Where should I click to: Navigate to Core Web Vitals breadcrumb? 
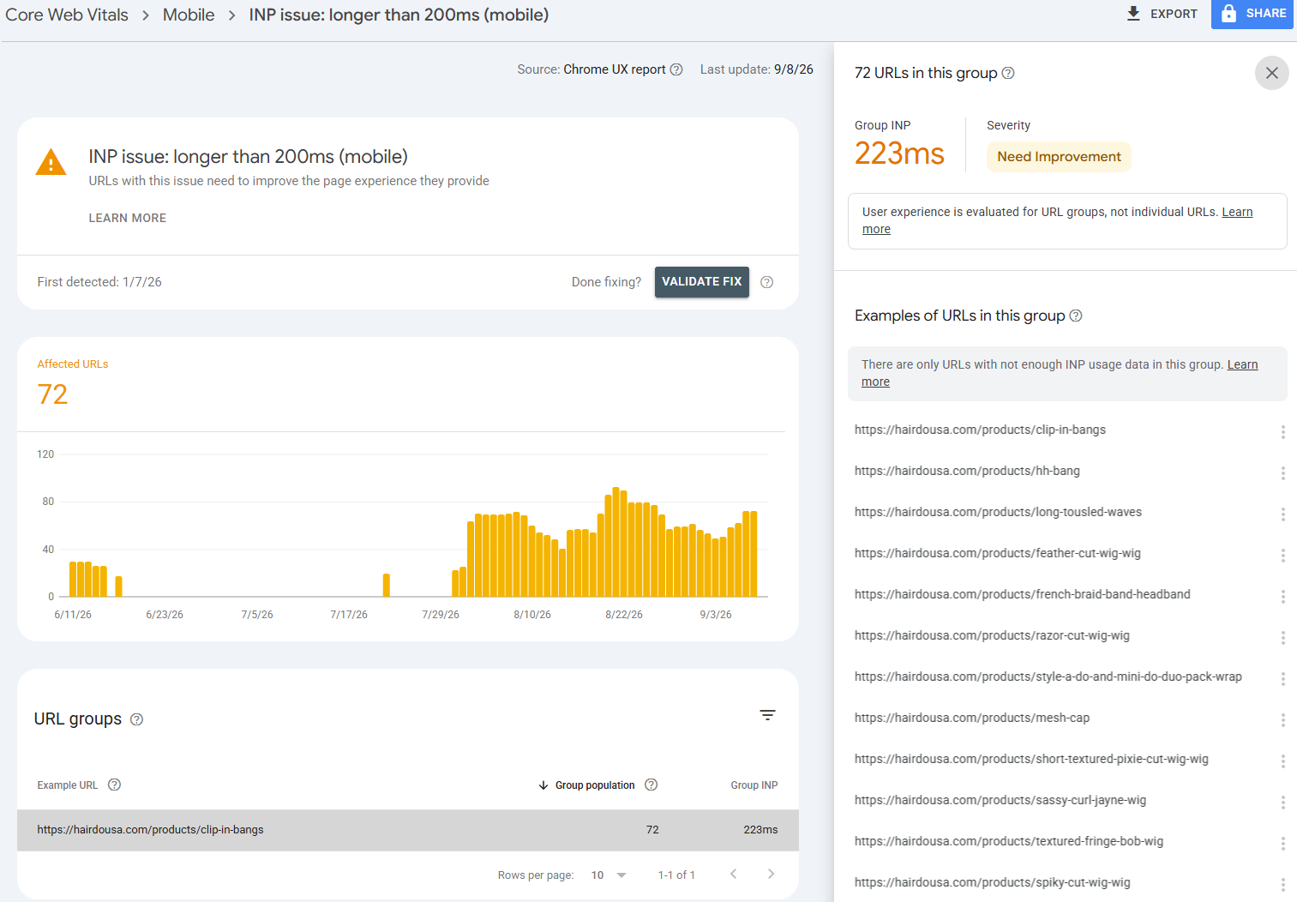(67, 15)
